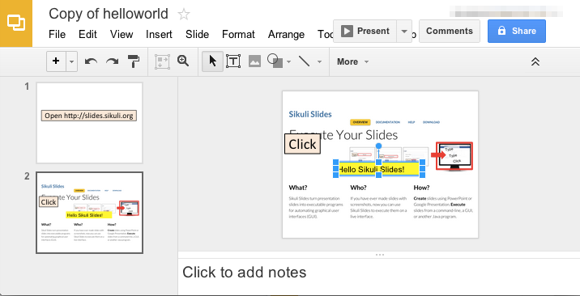Open the View menu
Viewport: 580px width, 296px height.
122,34
